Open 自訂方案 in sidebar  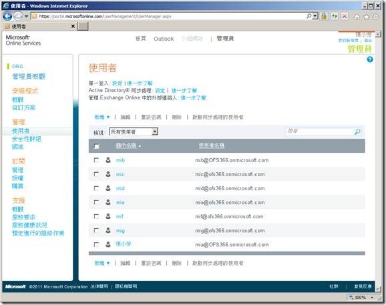[23, 107]
